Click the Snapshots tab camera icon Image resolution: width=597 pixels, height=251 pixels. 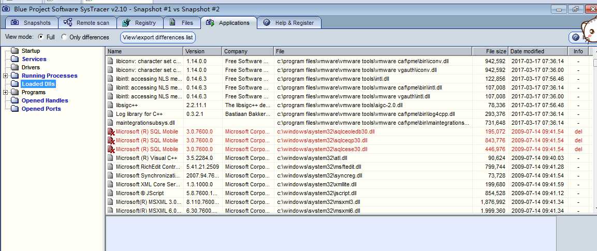pos(15,22)
